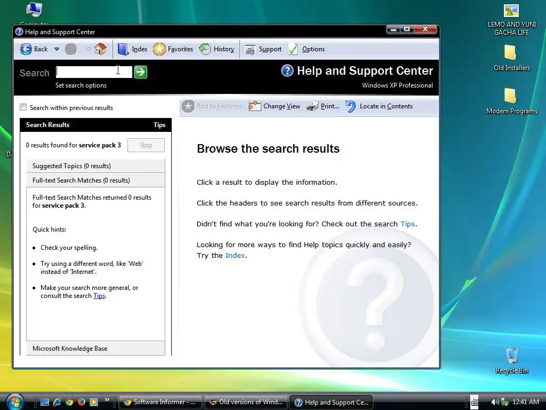The width and height of the screenshot is (546, 410).
Task: Click the Add to Favorites star icon
Action: click(x=188, y=106)
